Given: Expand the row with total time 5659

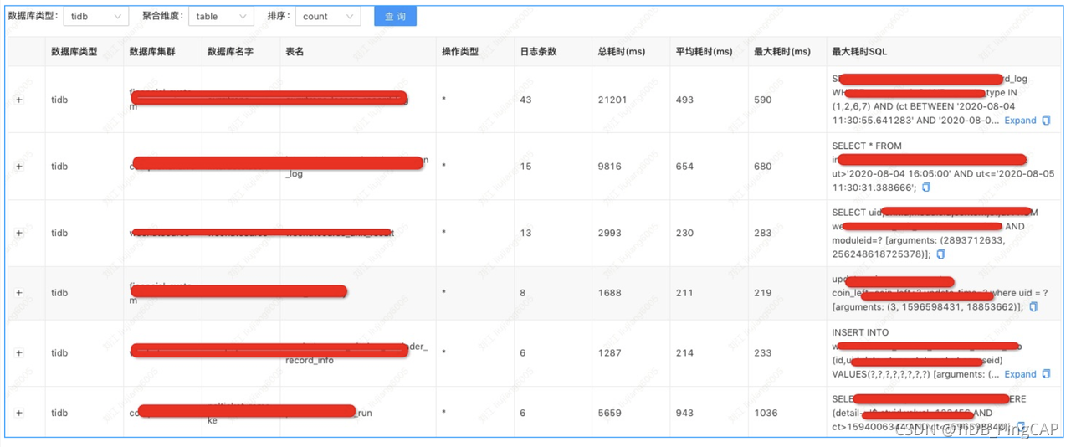Looking at the screenshot, I should point(19,413).
